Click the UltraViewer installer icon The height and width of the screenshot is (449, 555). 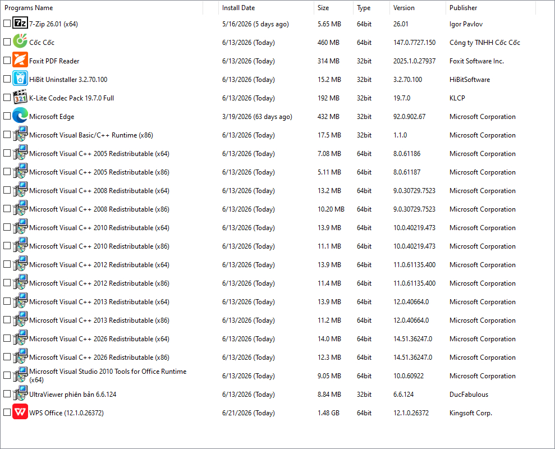20,393
